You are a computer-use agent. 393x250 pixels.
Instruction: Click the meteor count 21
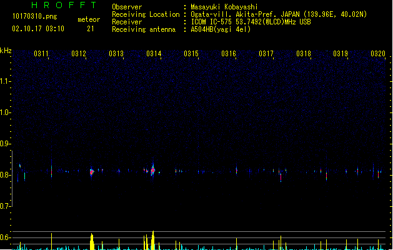[91, 29]
